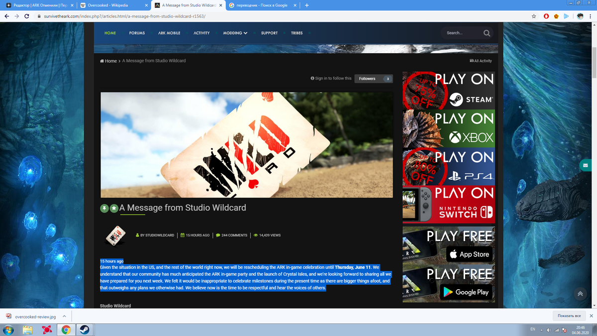The image size is (597, 336).
Task: Click the Play on Nintendo Switch banner
Action: [x=449, y=205]
